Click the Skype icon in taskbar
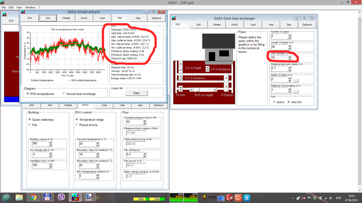This screenshot has height=203, width=362. point(247,198)
